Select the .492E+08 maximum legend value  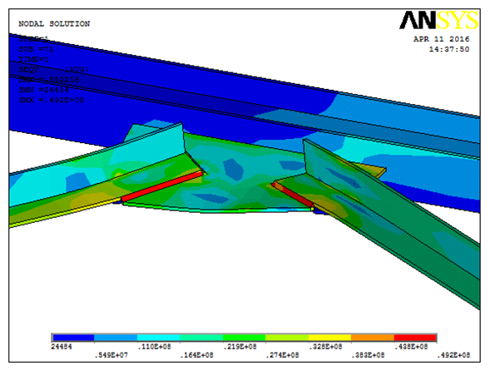(453, 355)
